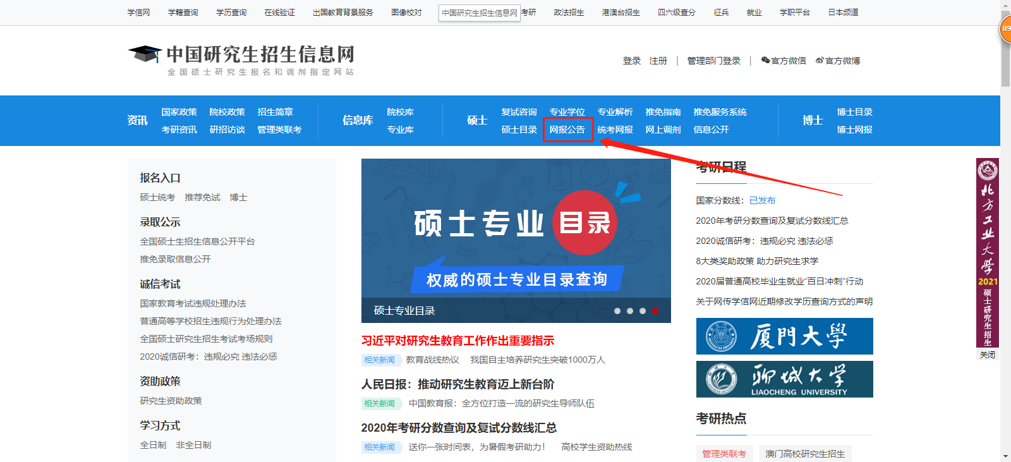Viewport: 1011px width, 462px height.
Task: Click 非全日制 under 学习方式
Action: (x=193, y=445)
